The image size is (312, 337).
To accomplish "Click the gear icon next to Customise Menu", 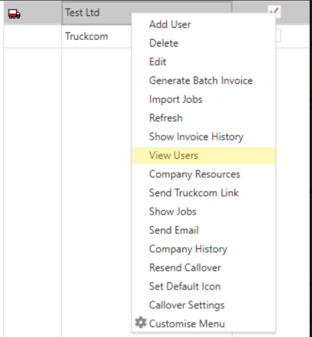I will pyautogui.click(x=141, y=323).
